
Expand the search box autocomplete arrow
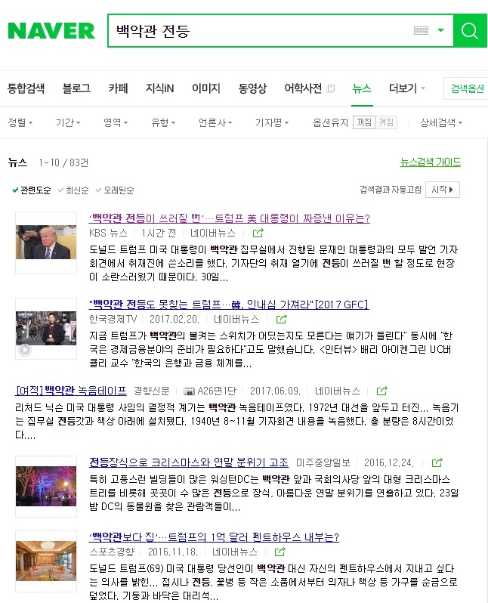440,30
